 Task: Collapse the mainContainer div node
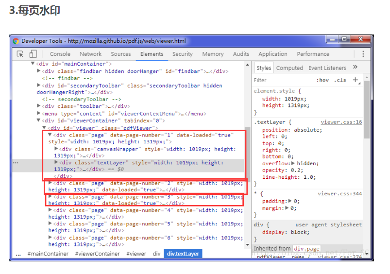[x=33, y=64]
